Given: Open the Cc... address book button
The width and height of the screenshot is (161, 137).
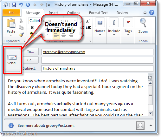Looking at the screenshot, I should (x=31, y=60).
